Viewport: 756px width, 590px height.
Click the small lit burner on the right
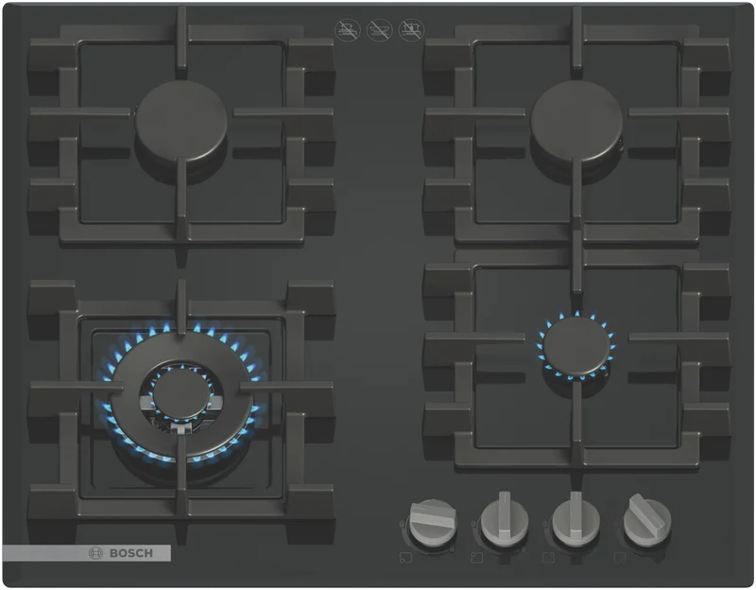click(576, 346)
